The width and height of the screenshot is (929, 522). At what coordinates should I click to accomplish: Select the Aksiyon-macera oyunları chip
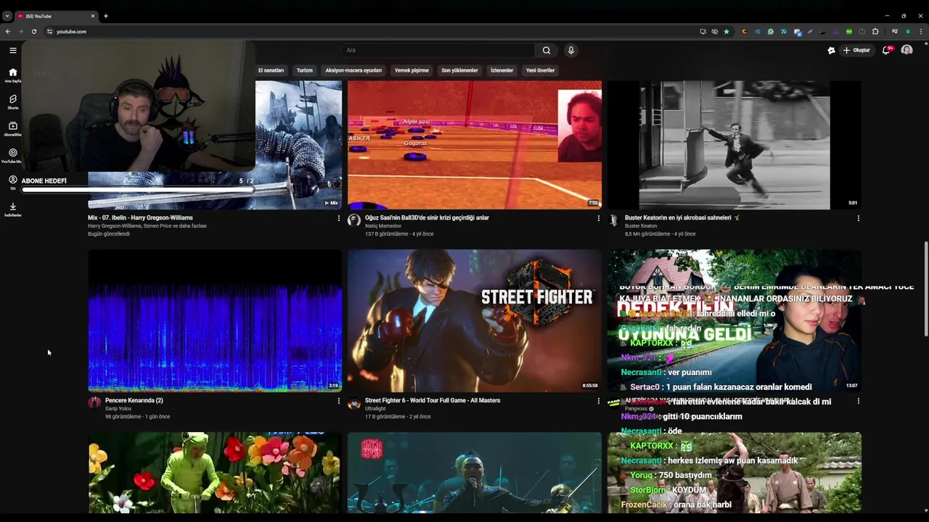click(x=353, y=70)
